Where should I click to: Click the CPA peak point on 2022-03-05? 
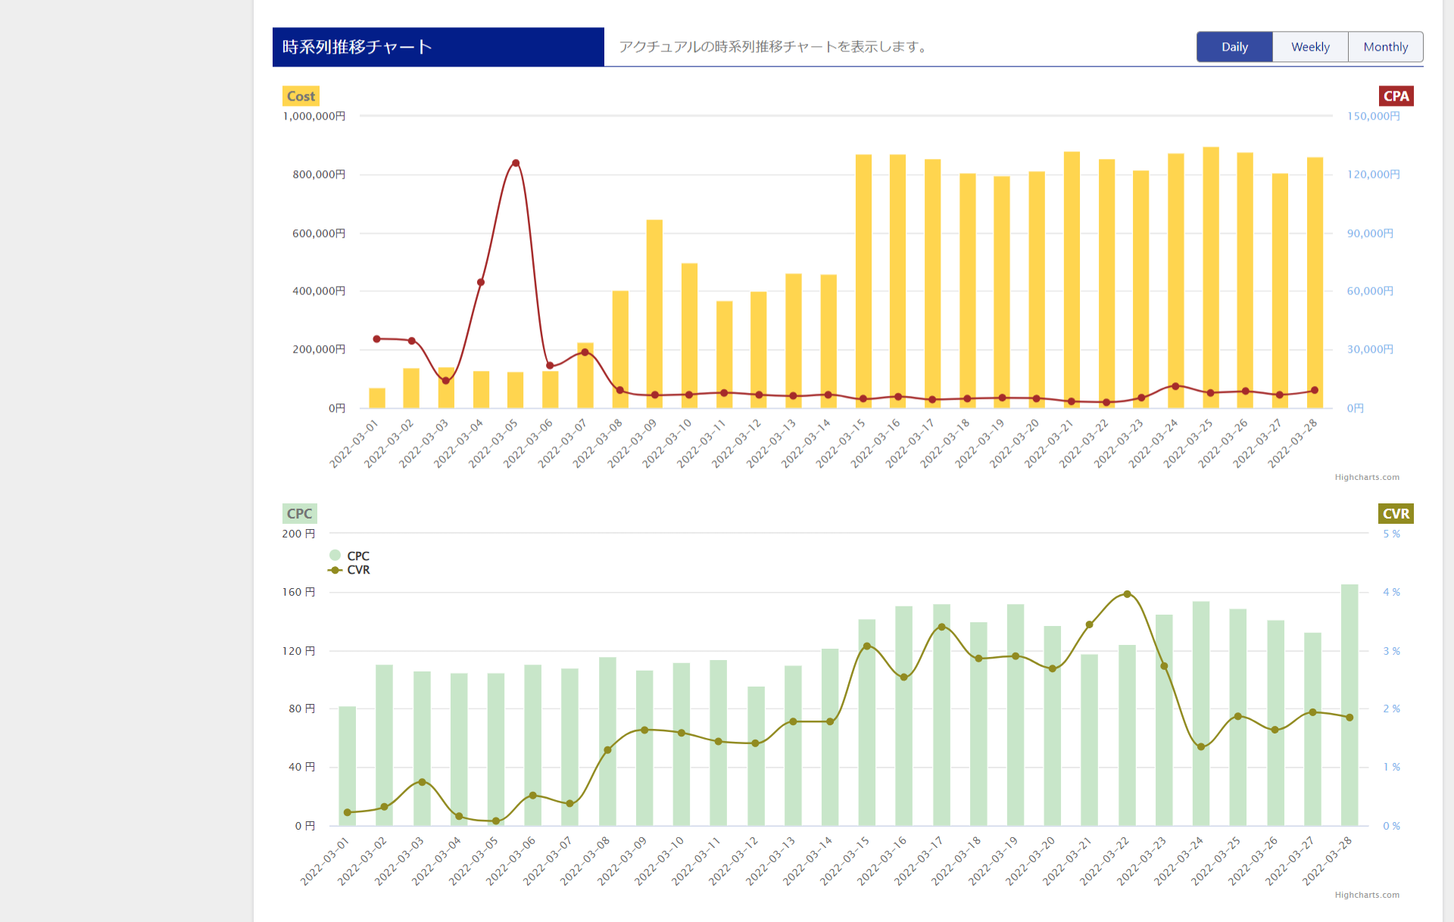[x=516, y=164]
